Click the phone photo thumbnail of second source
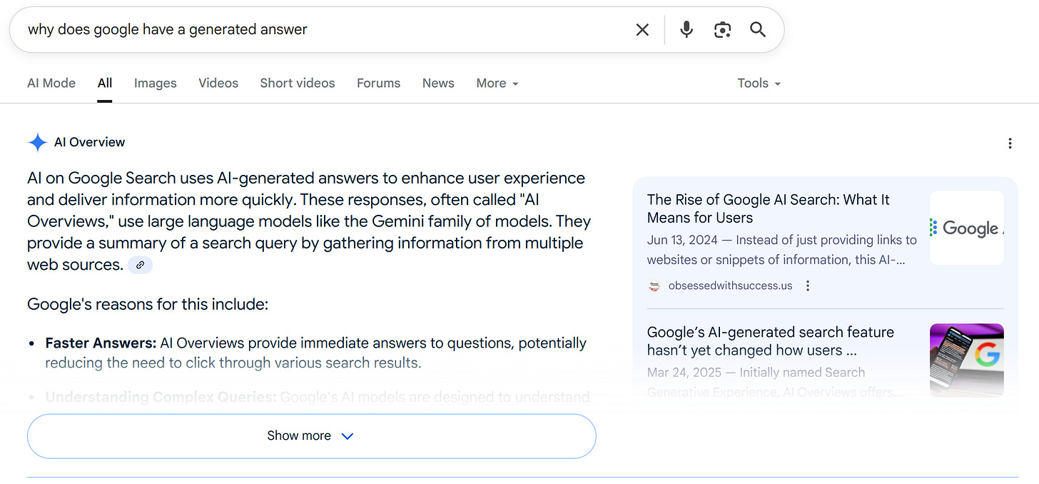 coord(966,361)
